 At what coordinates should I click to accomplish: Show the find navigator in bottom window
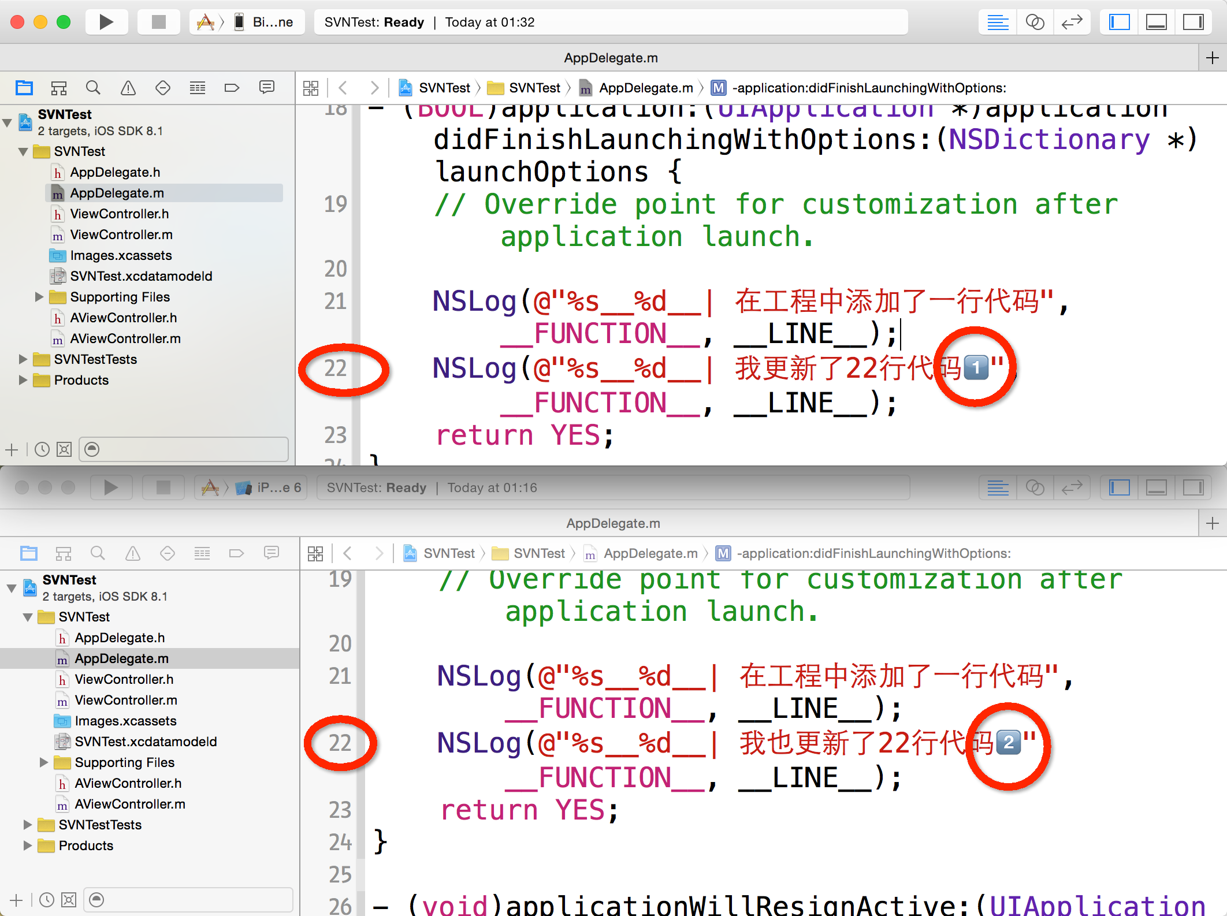98,553
